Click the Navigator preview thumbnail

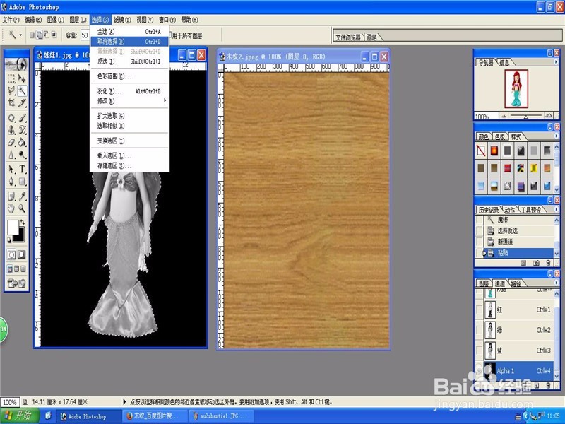(516, 89)
